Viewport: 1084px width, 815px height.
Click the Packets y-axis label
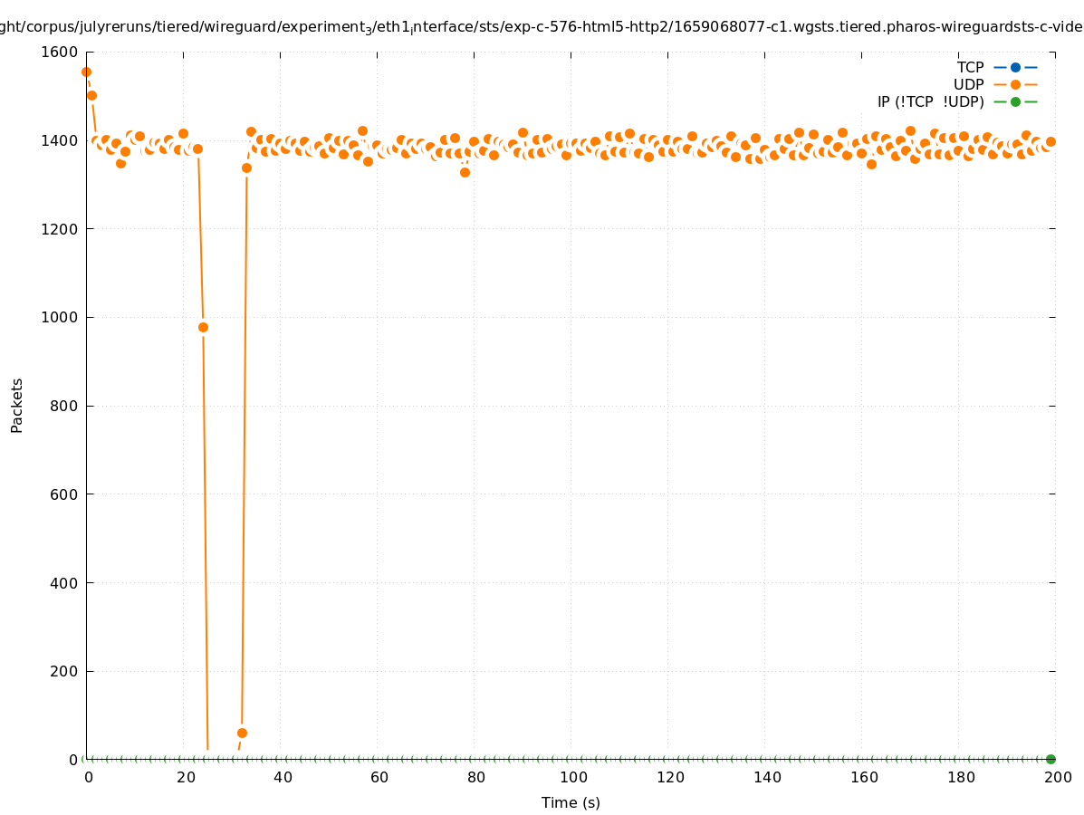[x=17, y=405]
